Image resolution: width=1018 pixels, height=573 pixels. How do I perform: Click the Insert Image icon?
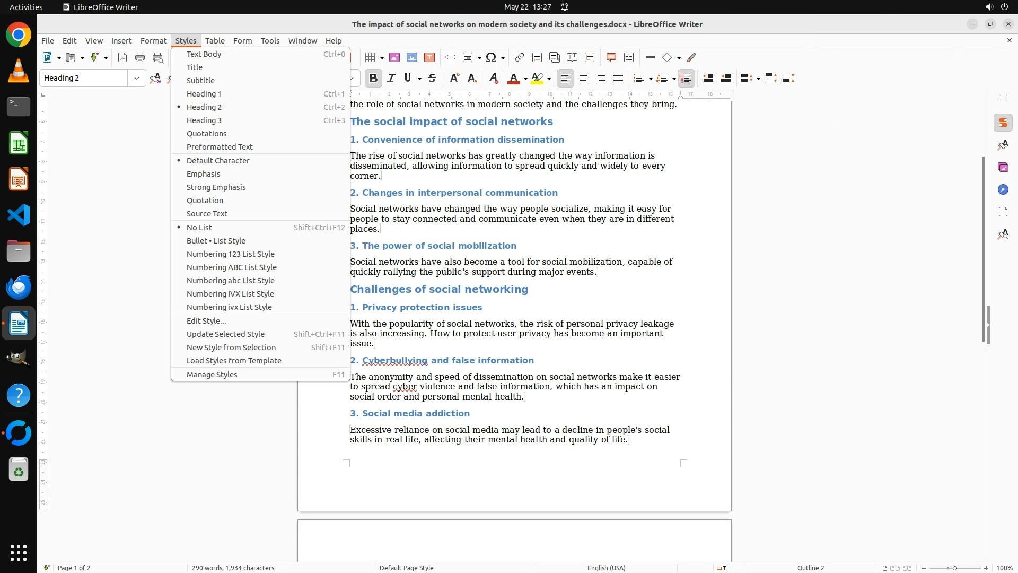tap(394, 57)
